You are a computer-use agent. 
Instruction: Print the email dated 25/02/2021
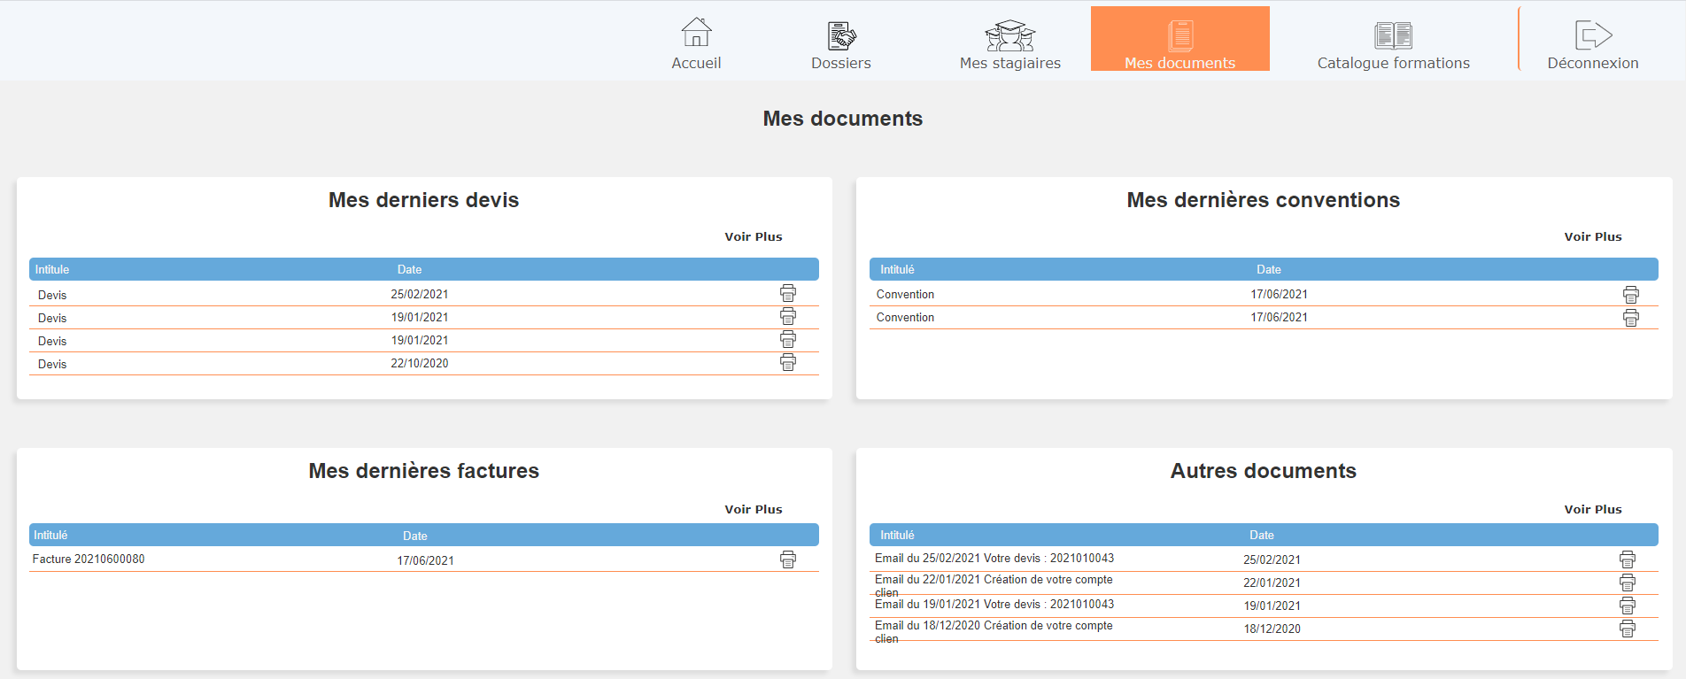pyautogui.click(x=1627, y=559)
